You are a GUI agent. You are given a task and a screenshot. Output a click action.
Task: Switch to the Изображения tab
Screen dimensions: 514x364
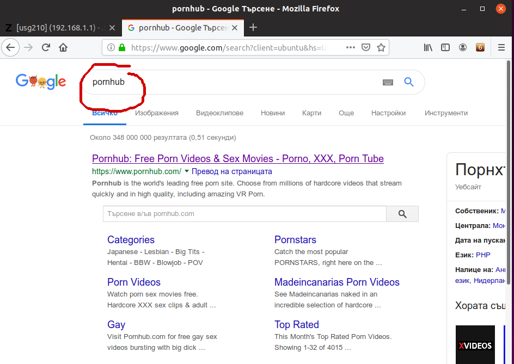pos(157,113)
